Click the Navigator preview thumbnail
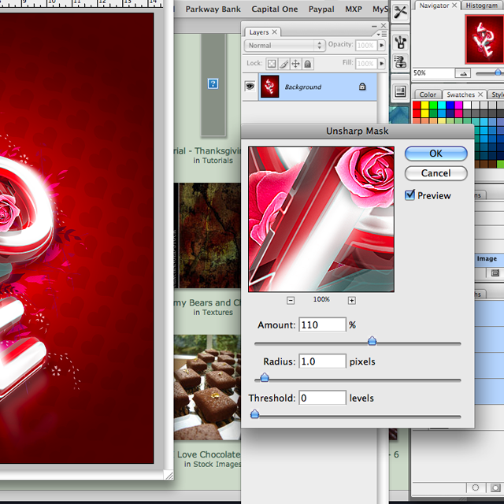504x504 pixels. click(x=484, y=39)
